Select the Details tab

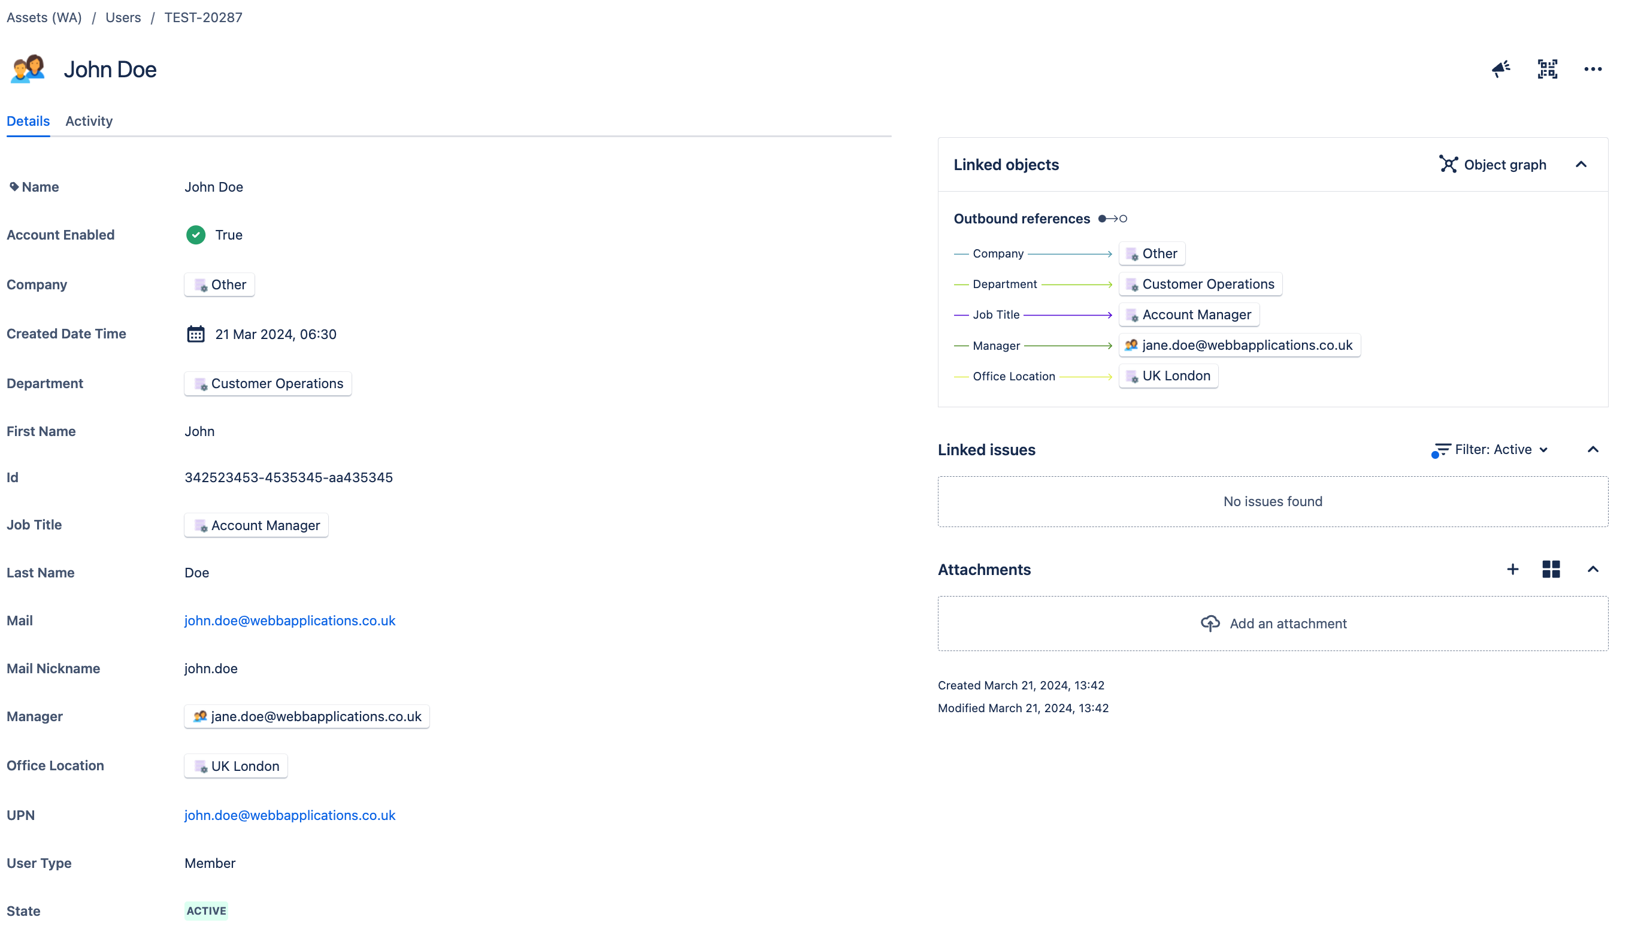click(28, 121)
